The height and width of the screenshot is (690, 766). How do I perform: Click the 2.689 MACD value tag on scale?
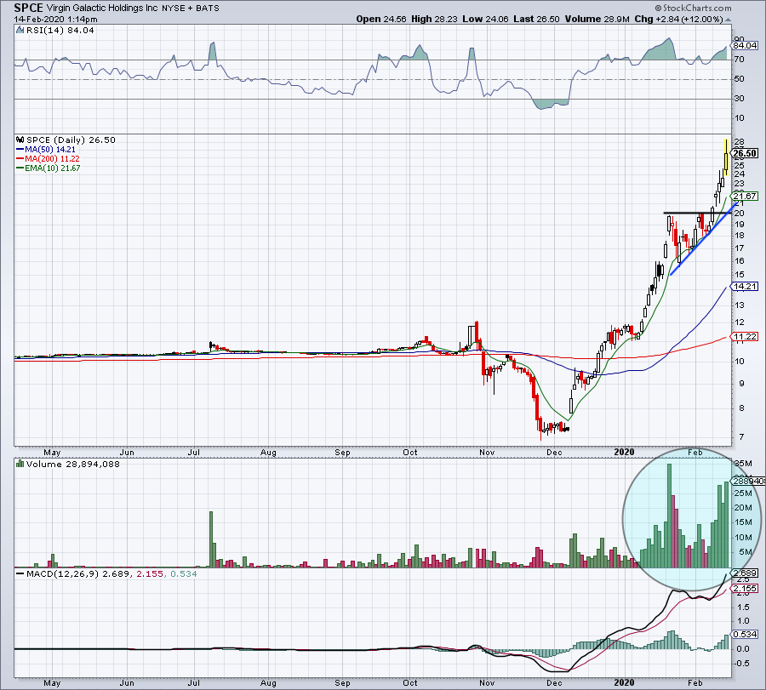point(746,573)
